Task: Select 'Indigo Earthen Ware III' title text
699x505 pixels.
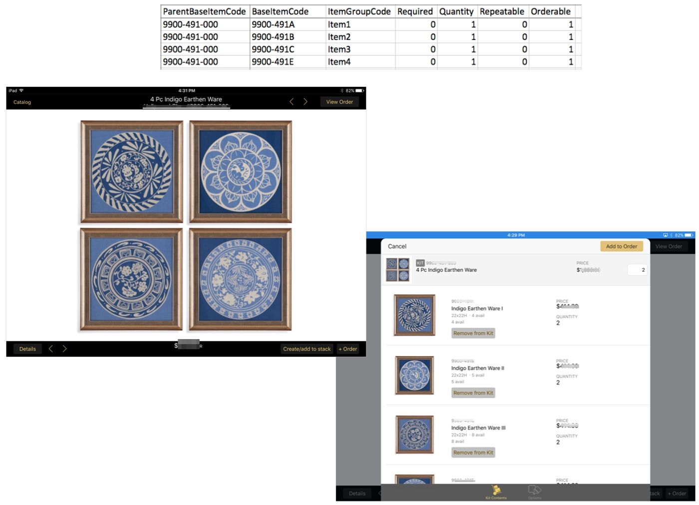Action: pyautogui.click(x=478, y=428)
